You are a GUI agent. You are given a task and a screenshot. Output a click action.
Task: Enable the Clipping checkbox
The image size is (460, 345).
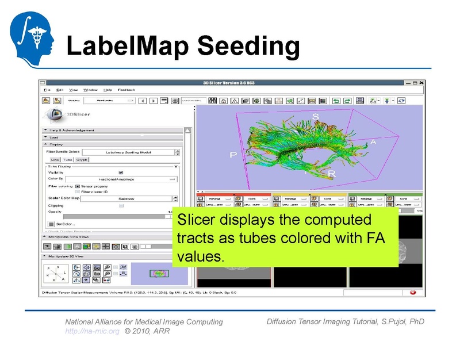point(121,206)
